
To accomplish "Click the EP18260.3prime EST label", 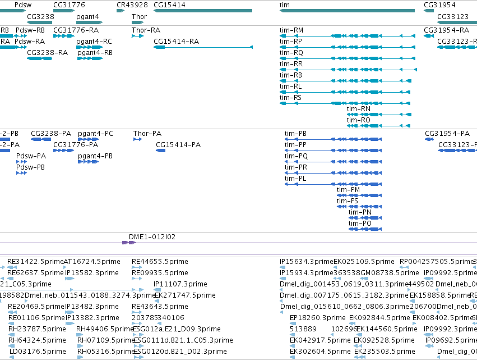I will [x=318, y=318].
